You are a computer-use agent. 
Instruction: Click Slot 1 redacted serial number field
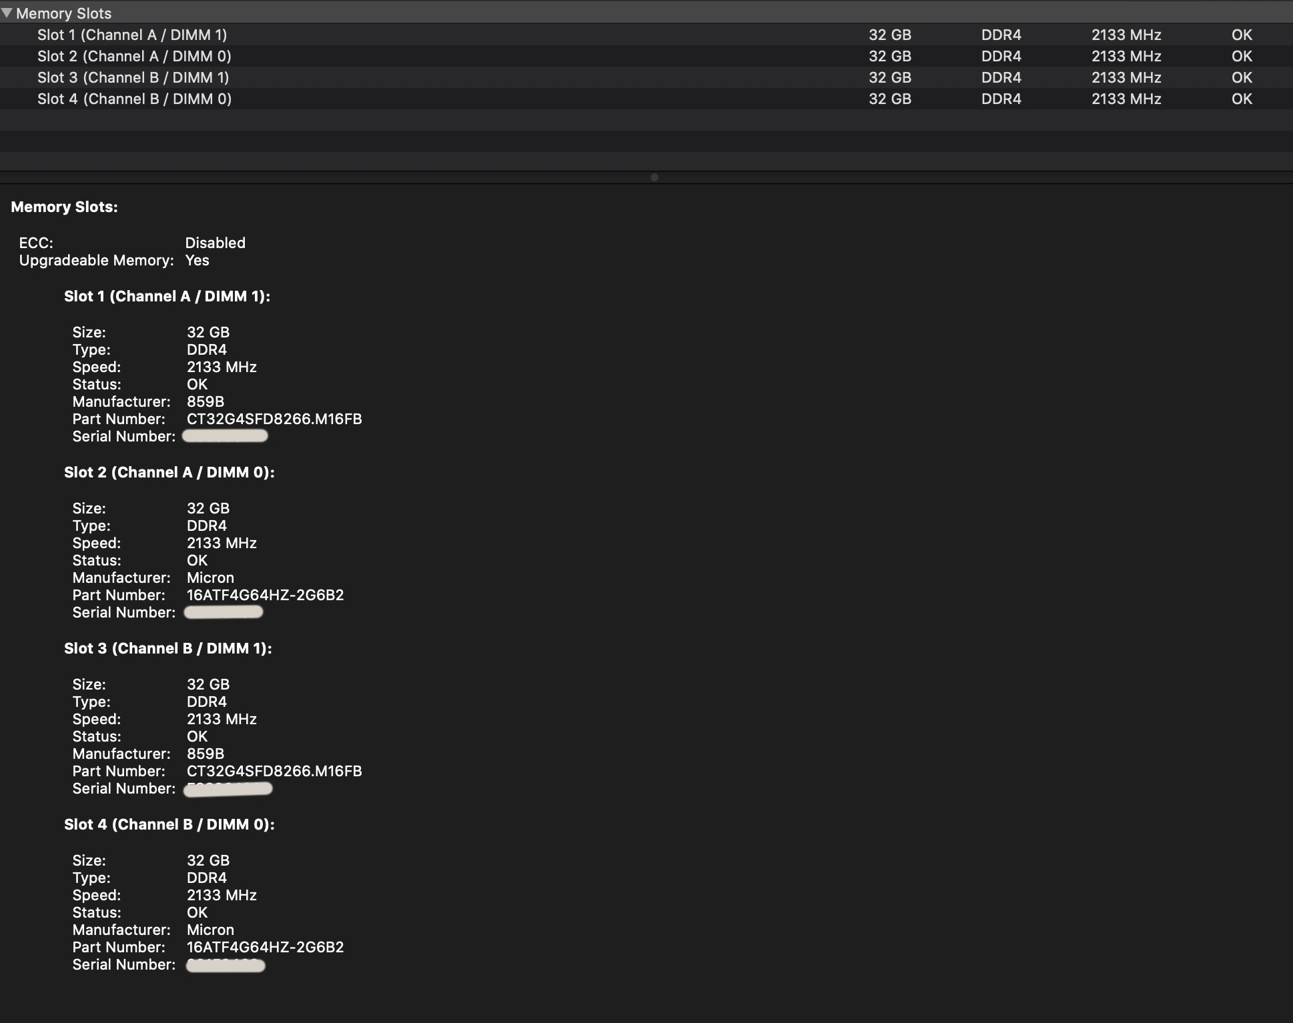click(225, 436)
